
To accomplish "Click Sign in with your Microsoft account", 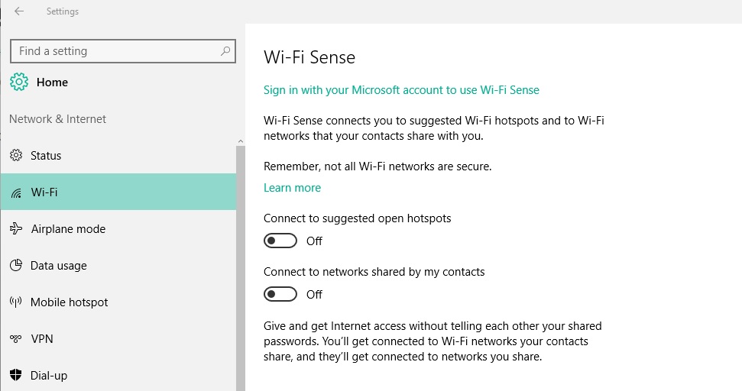I will (401, 90).
